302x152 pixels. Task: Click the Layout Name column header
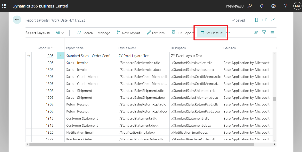(127, 48)
